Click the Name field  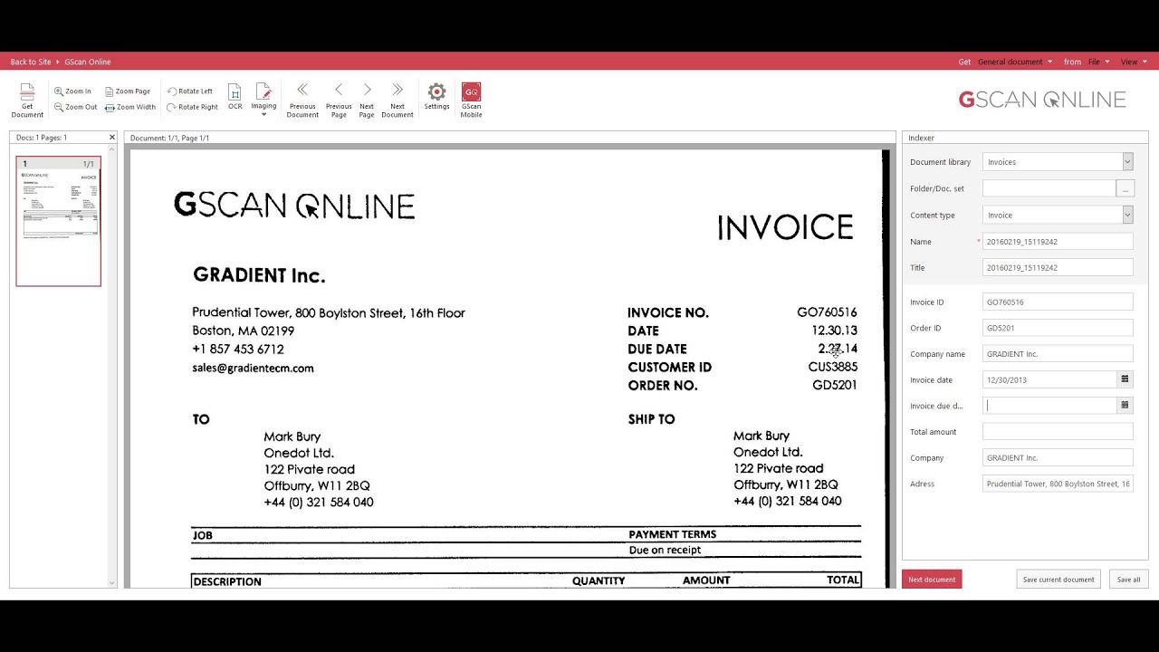coord(1058,242)
